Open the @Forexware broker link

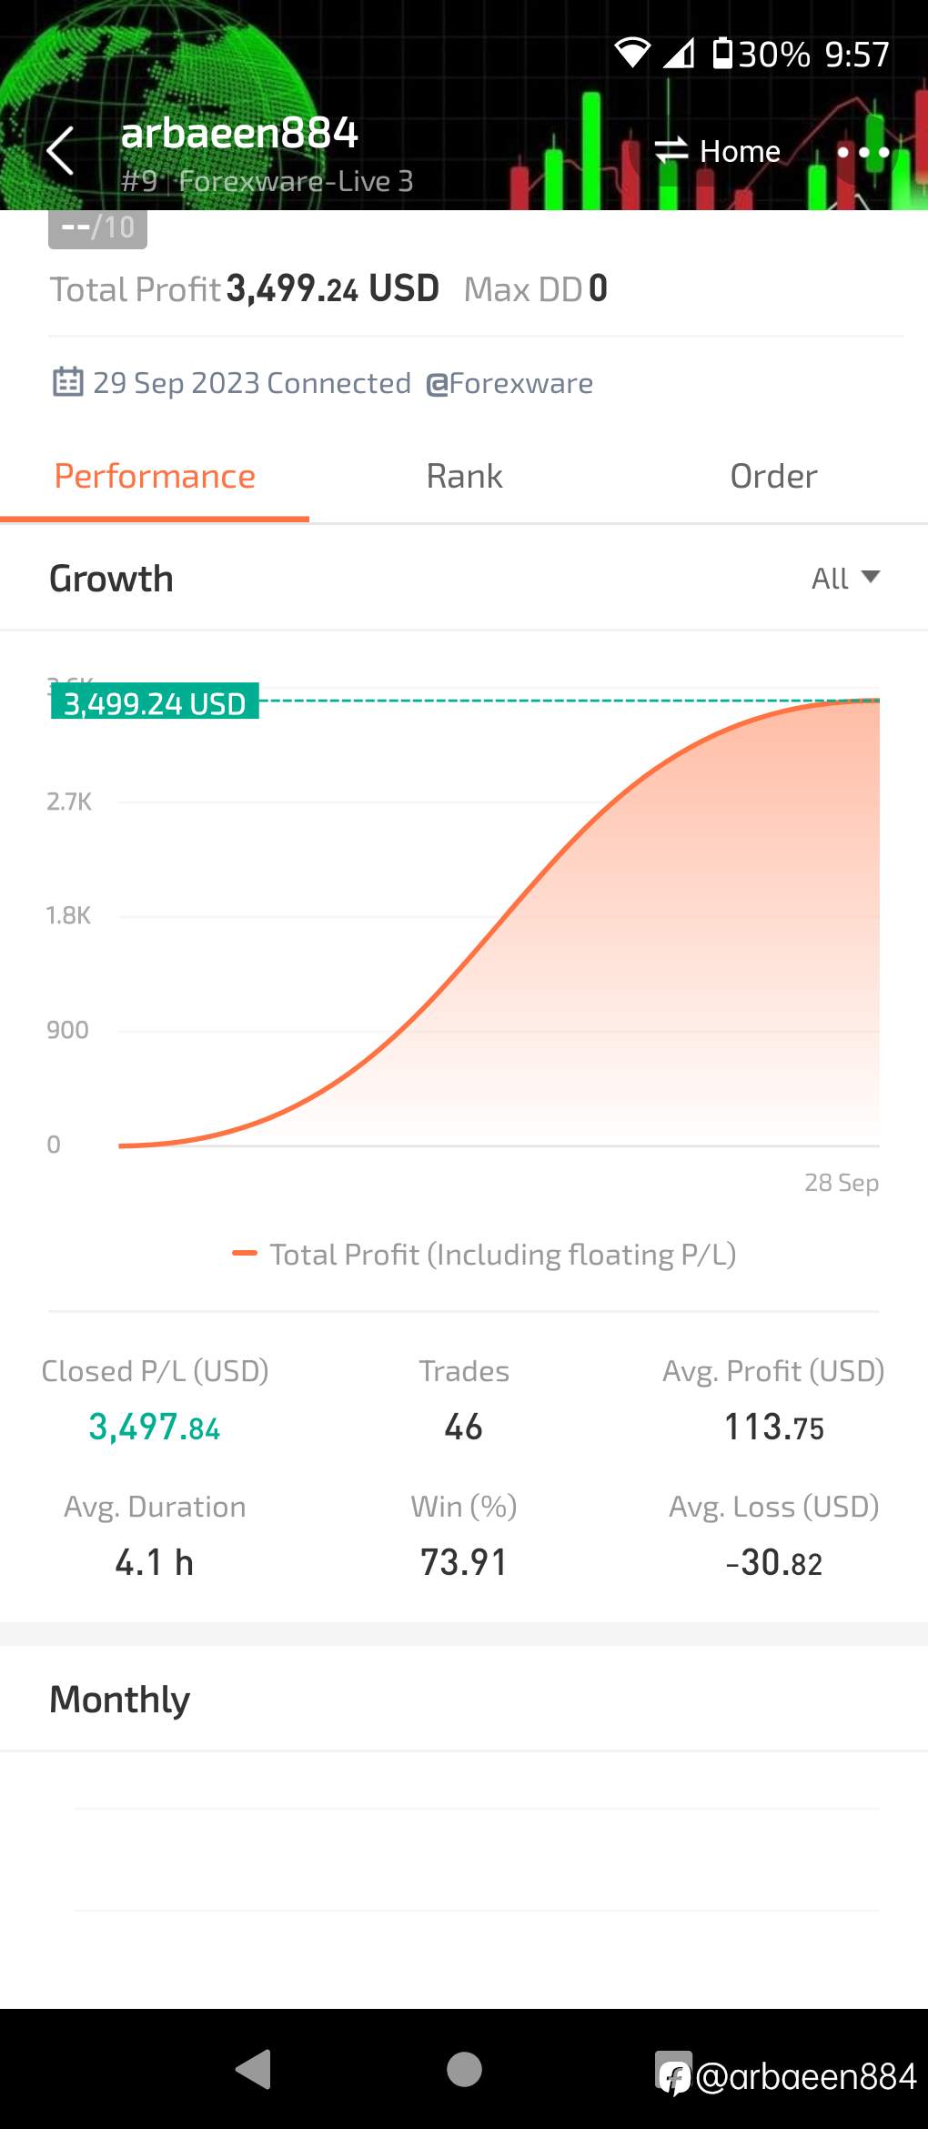[509, 383]
